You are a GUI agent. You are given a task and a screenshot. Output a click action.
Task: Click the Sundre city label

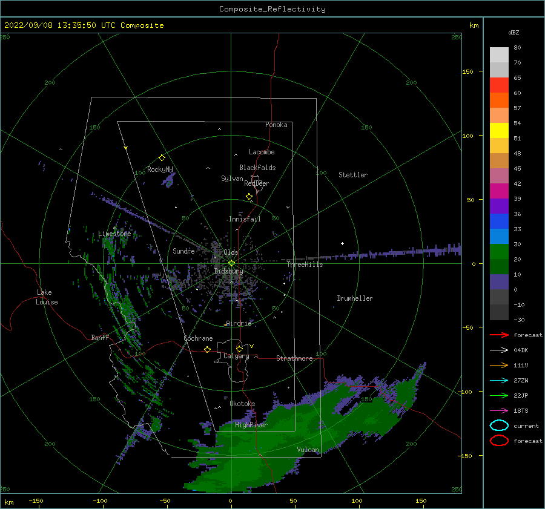[183, 251]
